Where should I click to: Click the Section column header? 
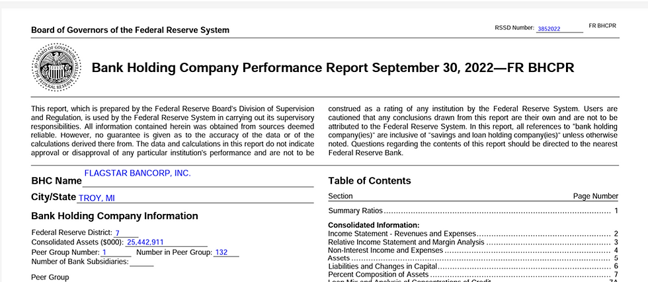(341, 196)
